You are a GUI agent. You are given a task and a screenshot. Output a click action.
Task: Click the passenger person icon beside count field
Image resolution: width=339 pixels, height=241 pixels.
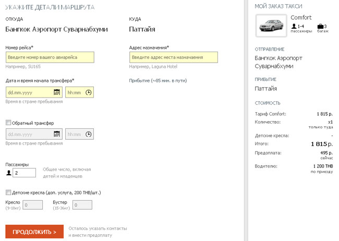pos(9,173)
